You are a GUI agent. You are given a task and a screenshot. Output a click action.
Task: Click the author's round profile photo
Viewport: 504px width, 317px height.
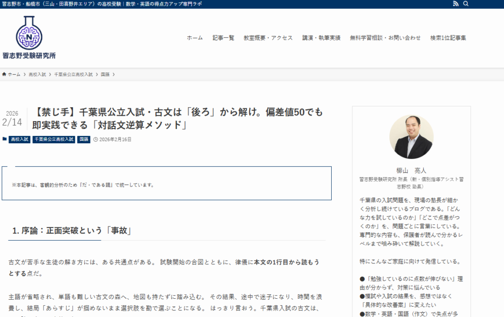411,137
